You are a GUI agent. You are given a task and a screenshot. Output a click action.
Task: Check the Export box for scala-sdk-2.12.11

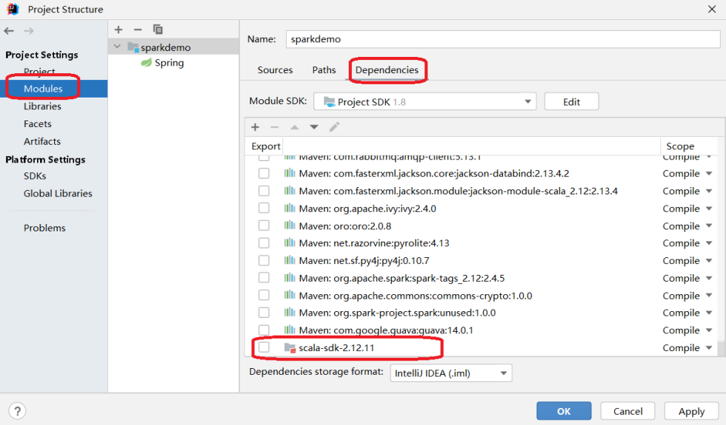264,347
